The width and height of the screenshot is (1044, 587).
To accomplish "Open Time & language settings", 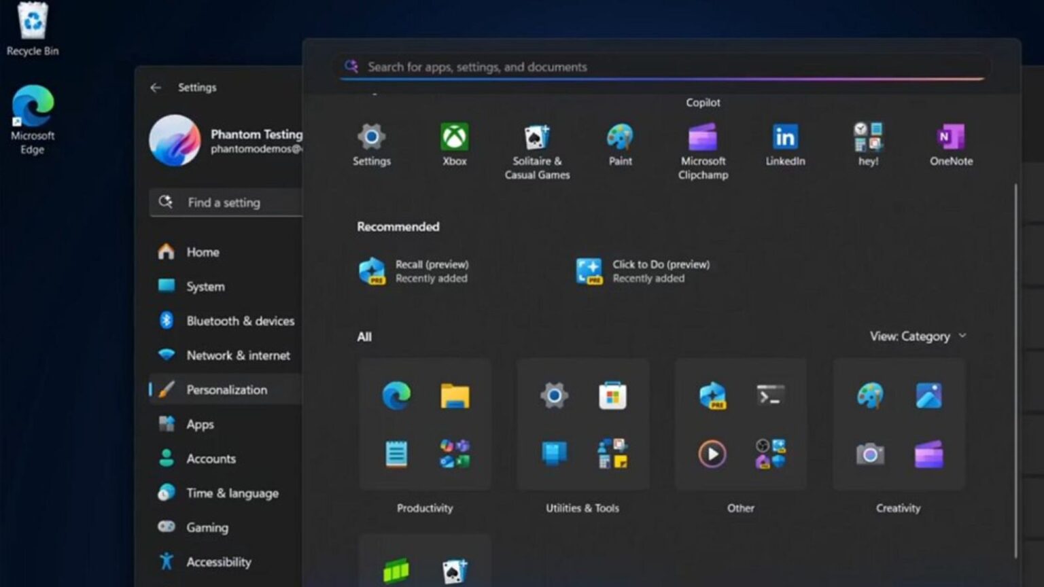I will click(226, 493).
